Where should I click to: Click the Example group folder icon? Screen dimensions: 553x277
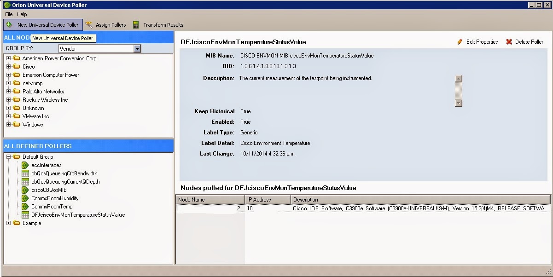[17, 223]
